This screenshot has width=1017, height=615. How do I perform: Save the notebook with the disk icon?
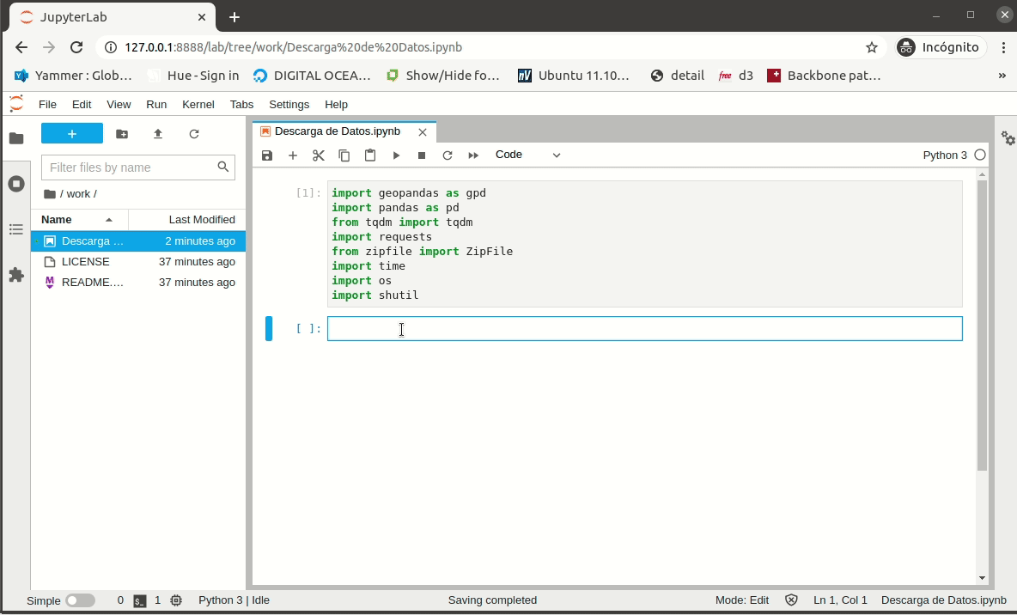point(267,155)
